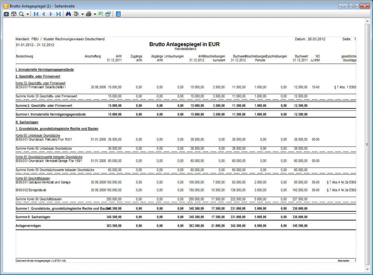Viewport: 373px width, 275px height.
Task: Click the 'Anlagevermögen' total row label
Action: [28, 226]
